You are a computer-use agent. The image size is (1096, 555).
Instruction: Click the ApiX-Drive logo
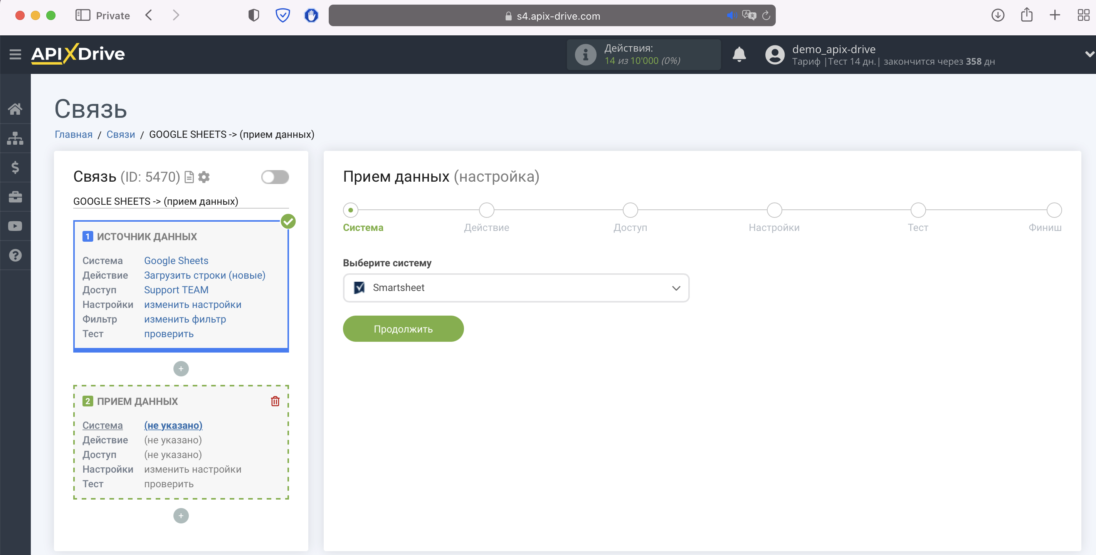click(x=78, y=54)
